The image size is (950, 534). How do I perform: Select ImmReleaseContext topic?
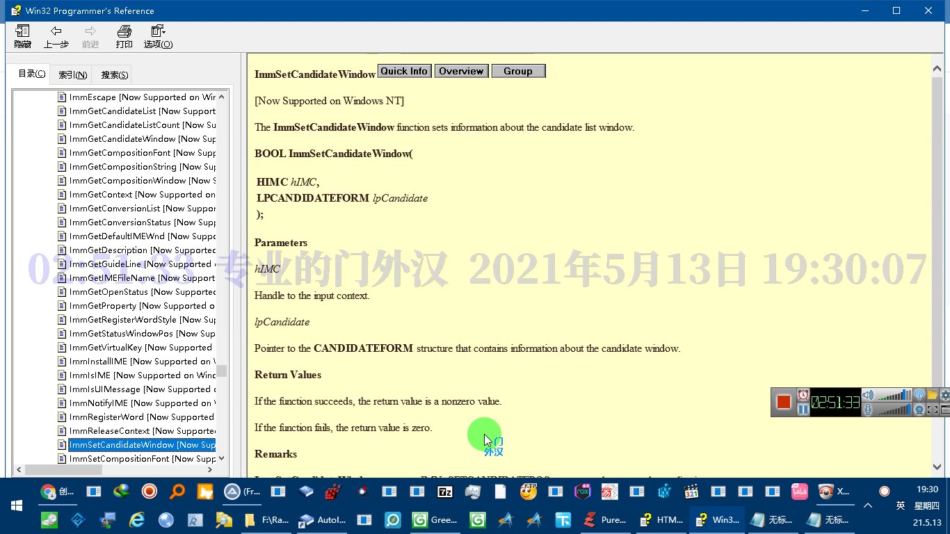tap(142, 431)
